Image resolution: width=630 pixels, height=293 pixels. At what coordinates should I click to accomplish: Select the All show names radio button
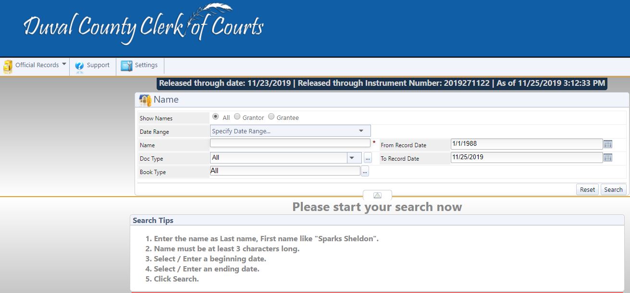(215, 117)
